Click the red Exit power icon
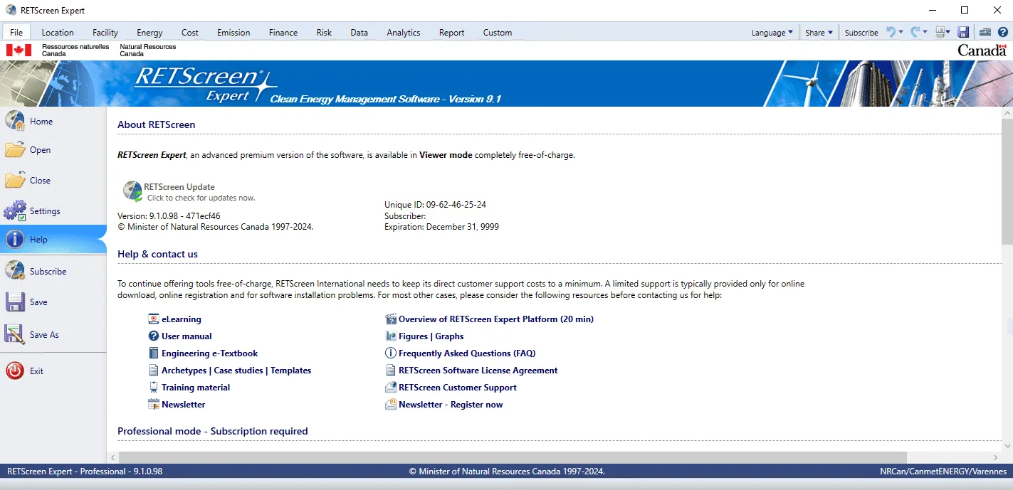Image resolution: width=1013 pixels, height=490 pixels. tap(15, 371)
